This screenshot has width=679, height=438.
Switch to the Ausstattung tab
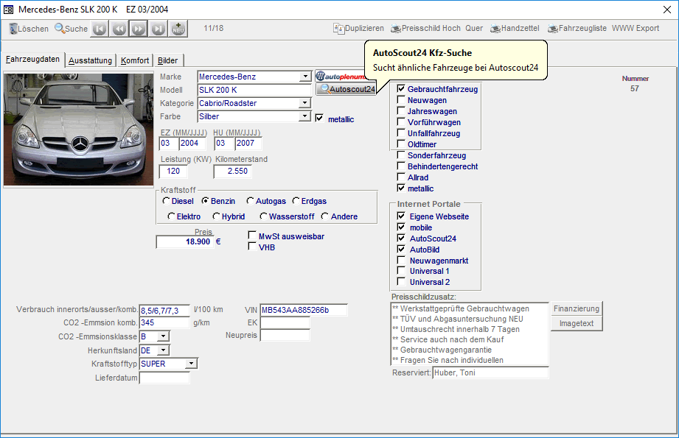[x=90, y=60]
